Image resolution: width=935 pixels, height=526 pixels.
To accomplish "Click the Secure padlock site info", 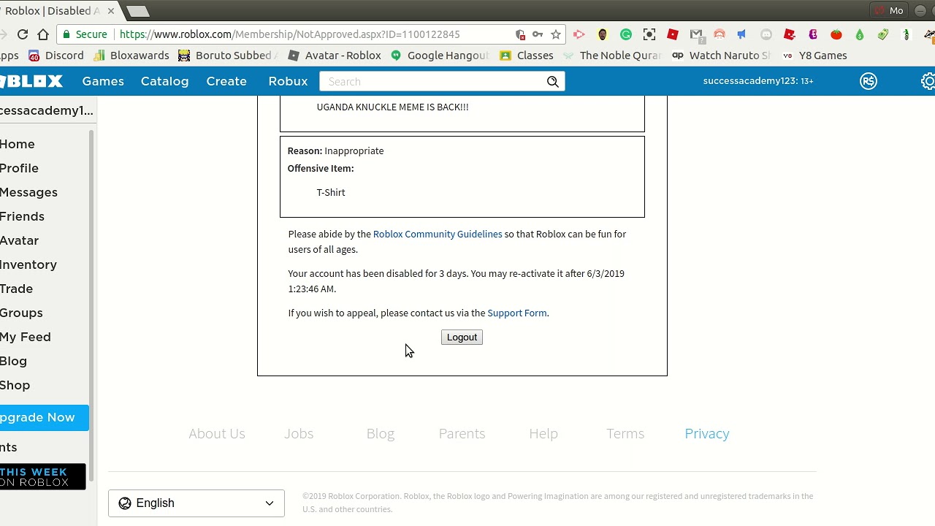I will click(x=84, y=34).
